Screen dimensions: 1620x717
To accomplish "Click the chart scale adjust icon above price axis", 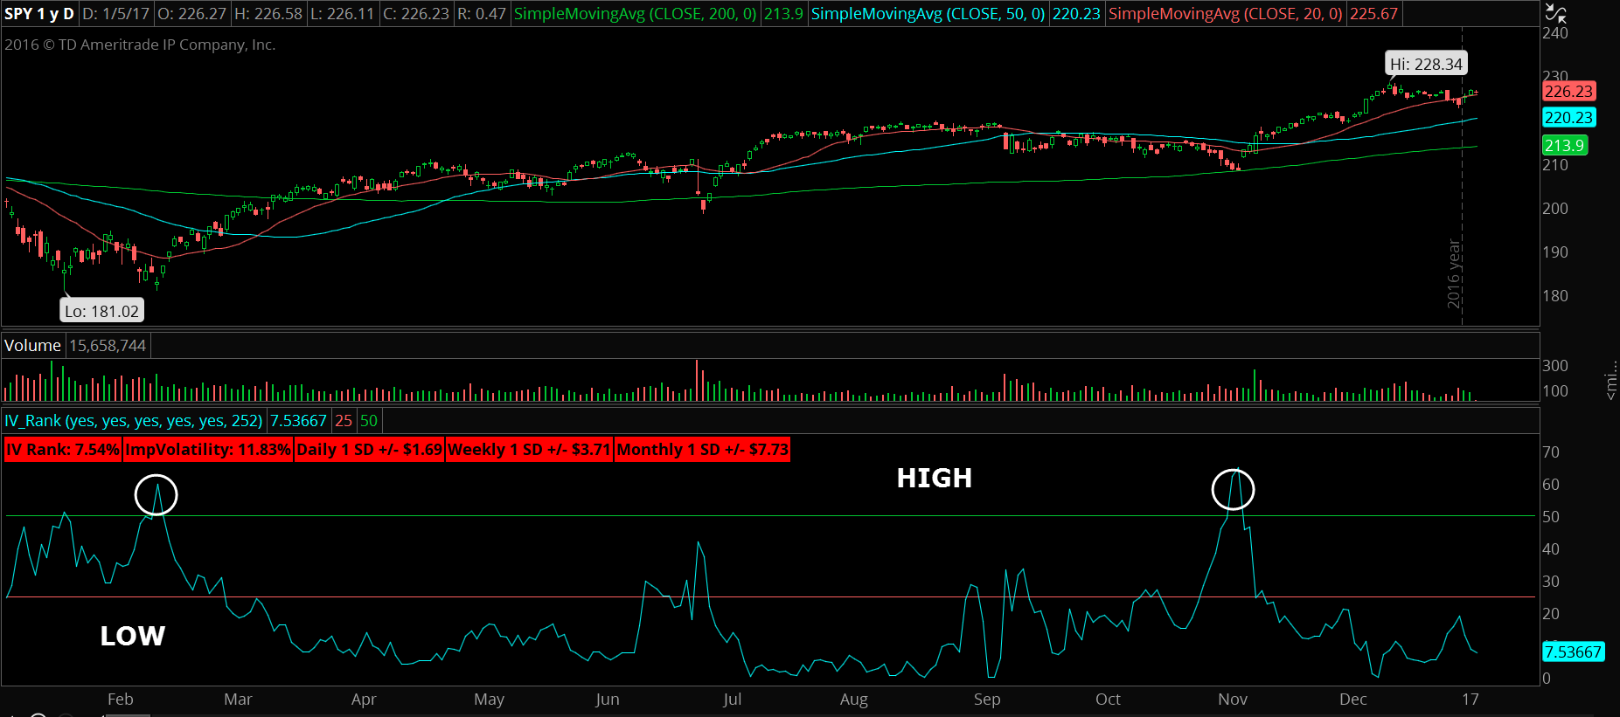I will click(1556, 13).
